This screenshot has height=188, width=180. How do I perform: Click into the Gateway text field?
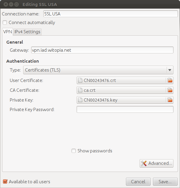pyautogui.click(x=102, y=50)
